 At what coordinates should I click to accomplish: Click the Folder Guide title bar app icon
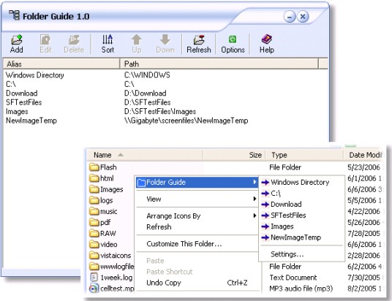(14, 15)
